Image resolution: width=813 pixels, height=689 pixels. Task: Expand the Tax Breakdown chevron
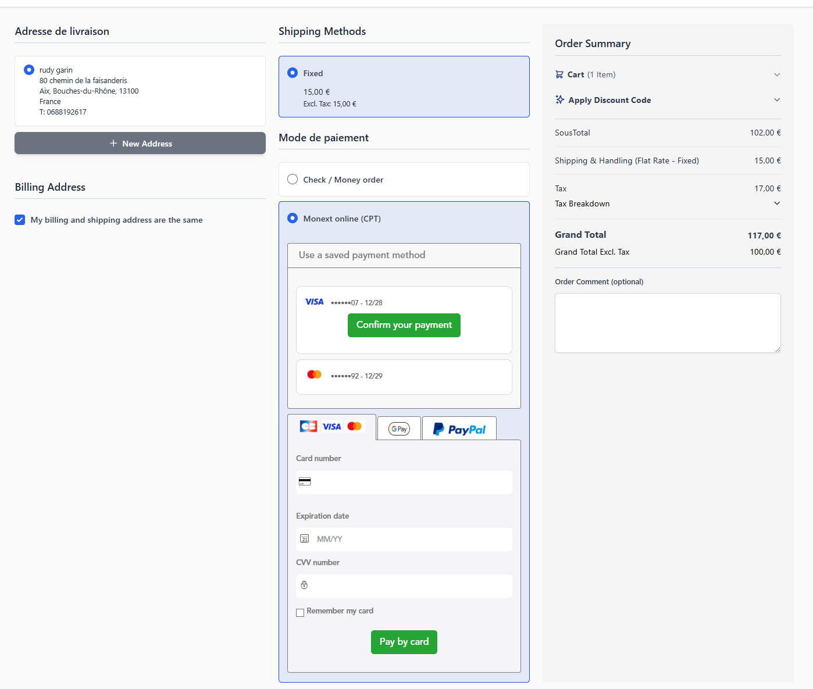pyautogui.click(x=776, y=204)
